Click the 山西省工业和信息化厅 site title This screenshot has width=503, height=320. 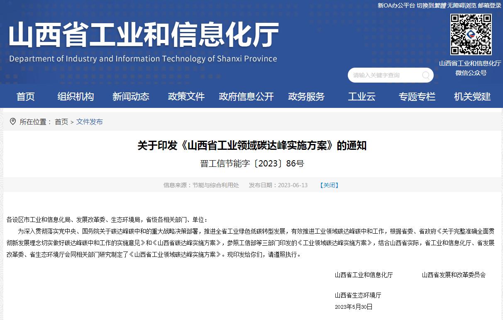pos(144,35)
